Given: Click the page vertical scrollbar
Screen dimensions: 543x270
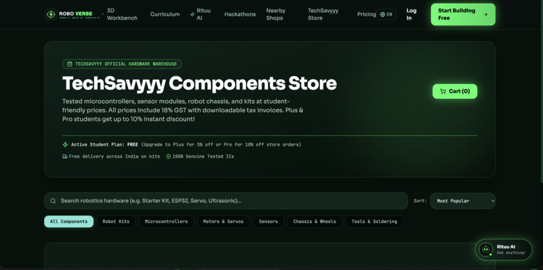Looking at the screenshot, I should coord(541,91).
